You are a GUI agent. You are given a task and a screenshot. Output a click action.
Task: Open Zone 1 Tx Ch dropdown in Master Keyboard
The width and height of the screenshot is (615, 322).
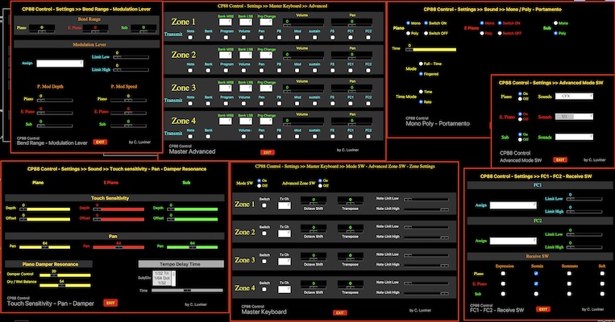(x=285, y=205)
